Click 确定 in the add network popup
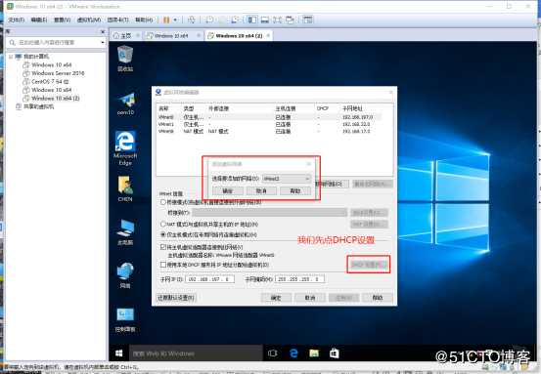 coord(228,190)
